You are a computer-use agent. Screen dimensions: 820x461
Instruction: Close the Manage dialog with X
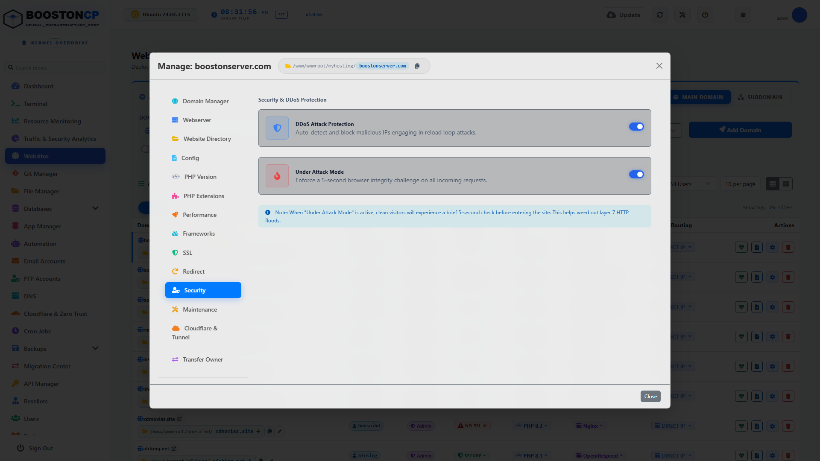click(x=659, y=66)
